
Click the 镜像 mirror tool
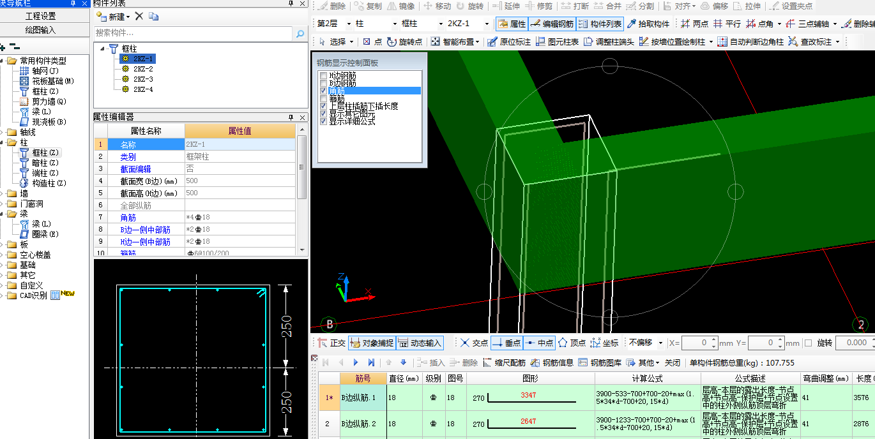(400, 6)
